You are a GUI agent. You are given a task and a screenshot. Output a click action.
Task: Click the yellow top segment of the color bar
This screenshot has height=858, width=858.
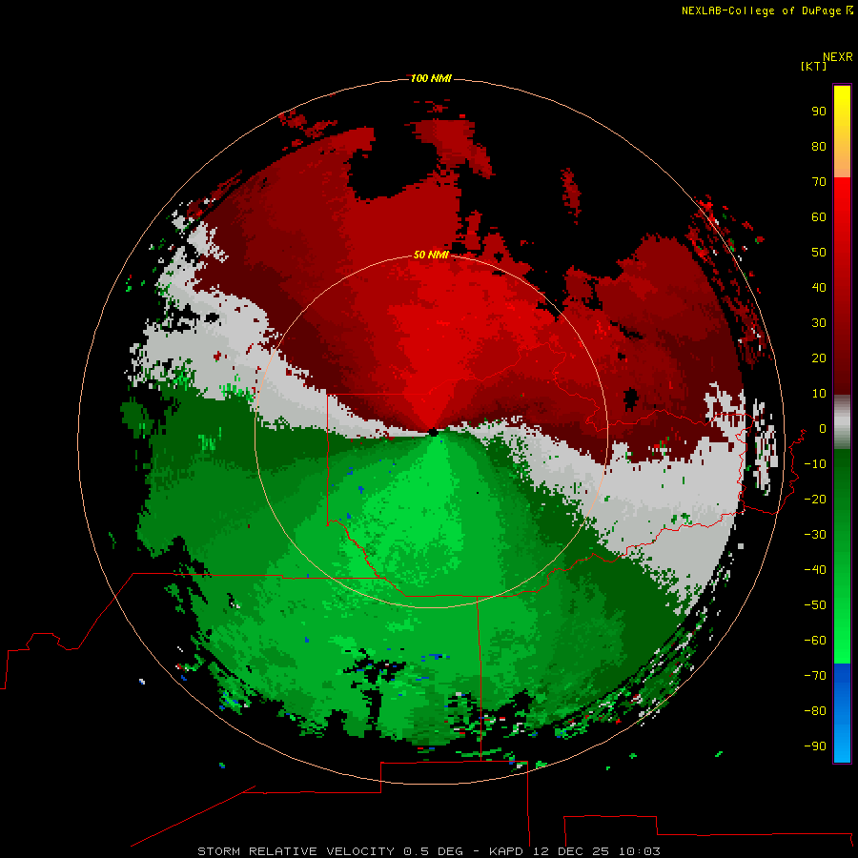point(842,117)
